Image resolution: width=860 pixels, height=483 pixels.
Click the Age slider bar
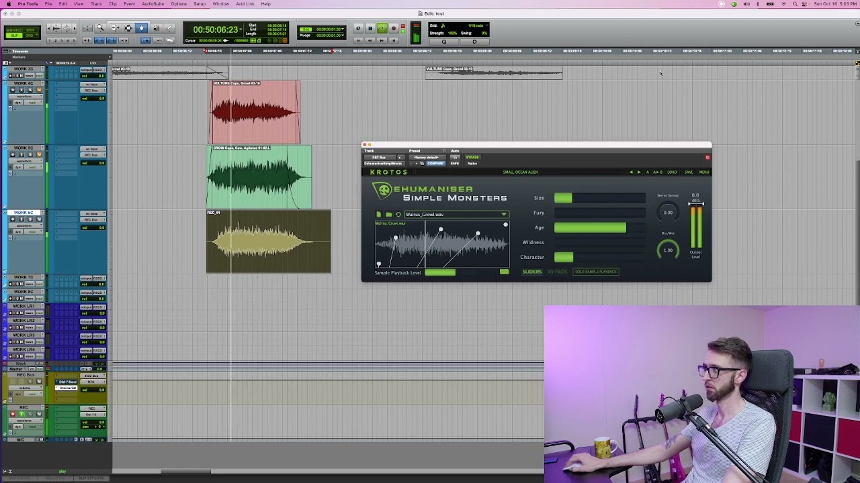(599, 227)
